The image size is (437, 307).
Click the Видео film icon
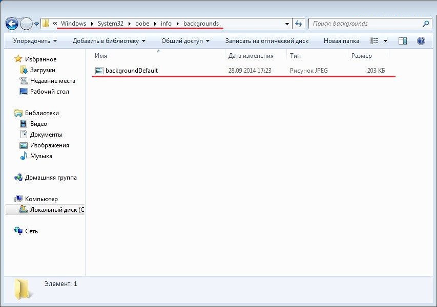pos(24,124)
